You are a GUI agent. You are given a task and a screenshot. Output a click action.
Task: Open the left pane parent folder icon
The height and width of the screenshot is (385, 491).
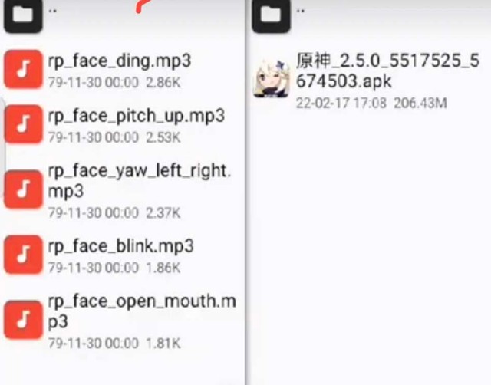pyautogui.click(x=23, y=15)
